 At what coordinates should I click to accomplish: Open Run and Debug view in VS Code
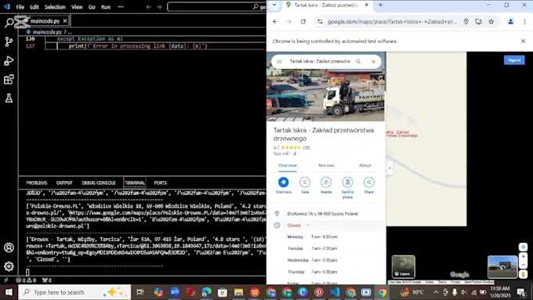tap(9, 61)
